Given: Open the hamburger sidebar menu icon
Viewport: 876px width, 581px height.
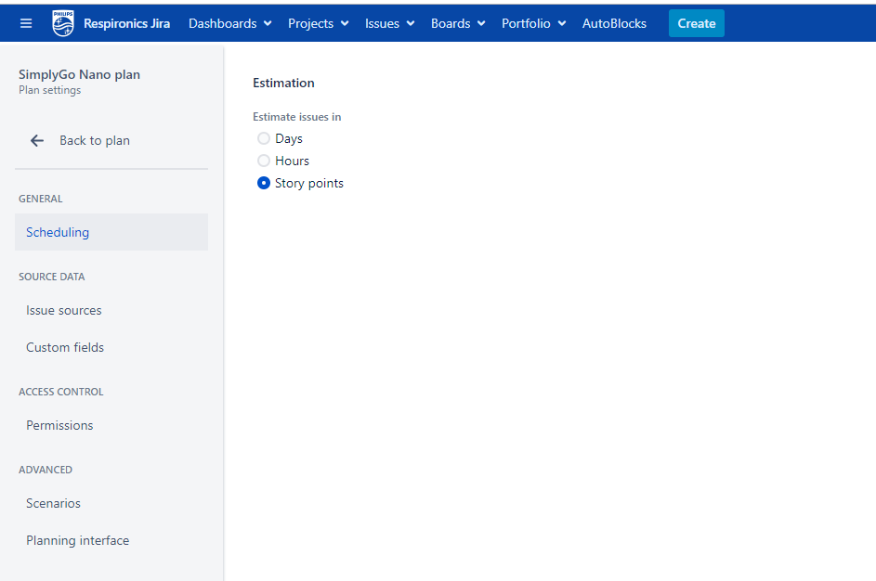Looking at the screenshot, I should [26, 23].
